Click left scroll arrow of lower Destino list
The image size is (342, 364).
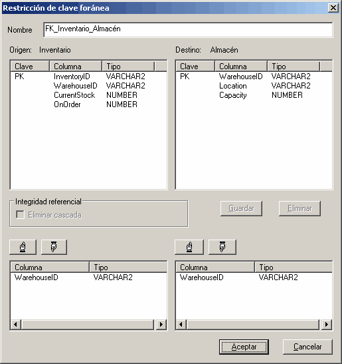click(181, 324)
